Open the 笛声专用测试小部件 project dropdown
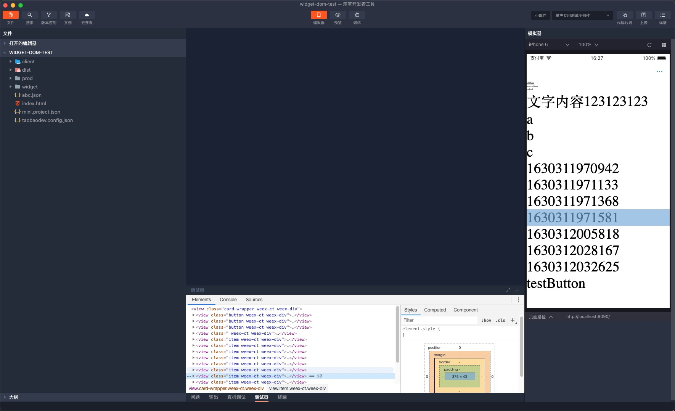Viewport: 675px width, 411px height. click(582, 15)
